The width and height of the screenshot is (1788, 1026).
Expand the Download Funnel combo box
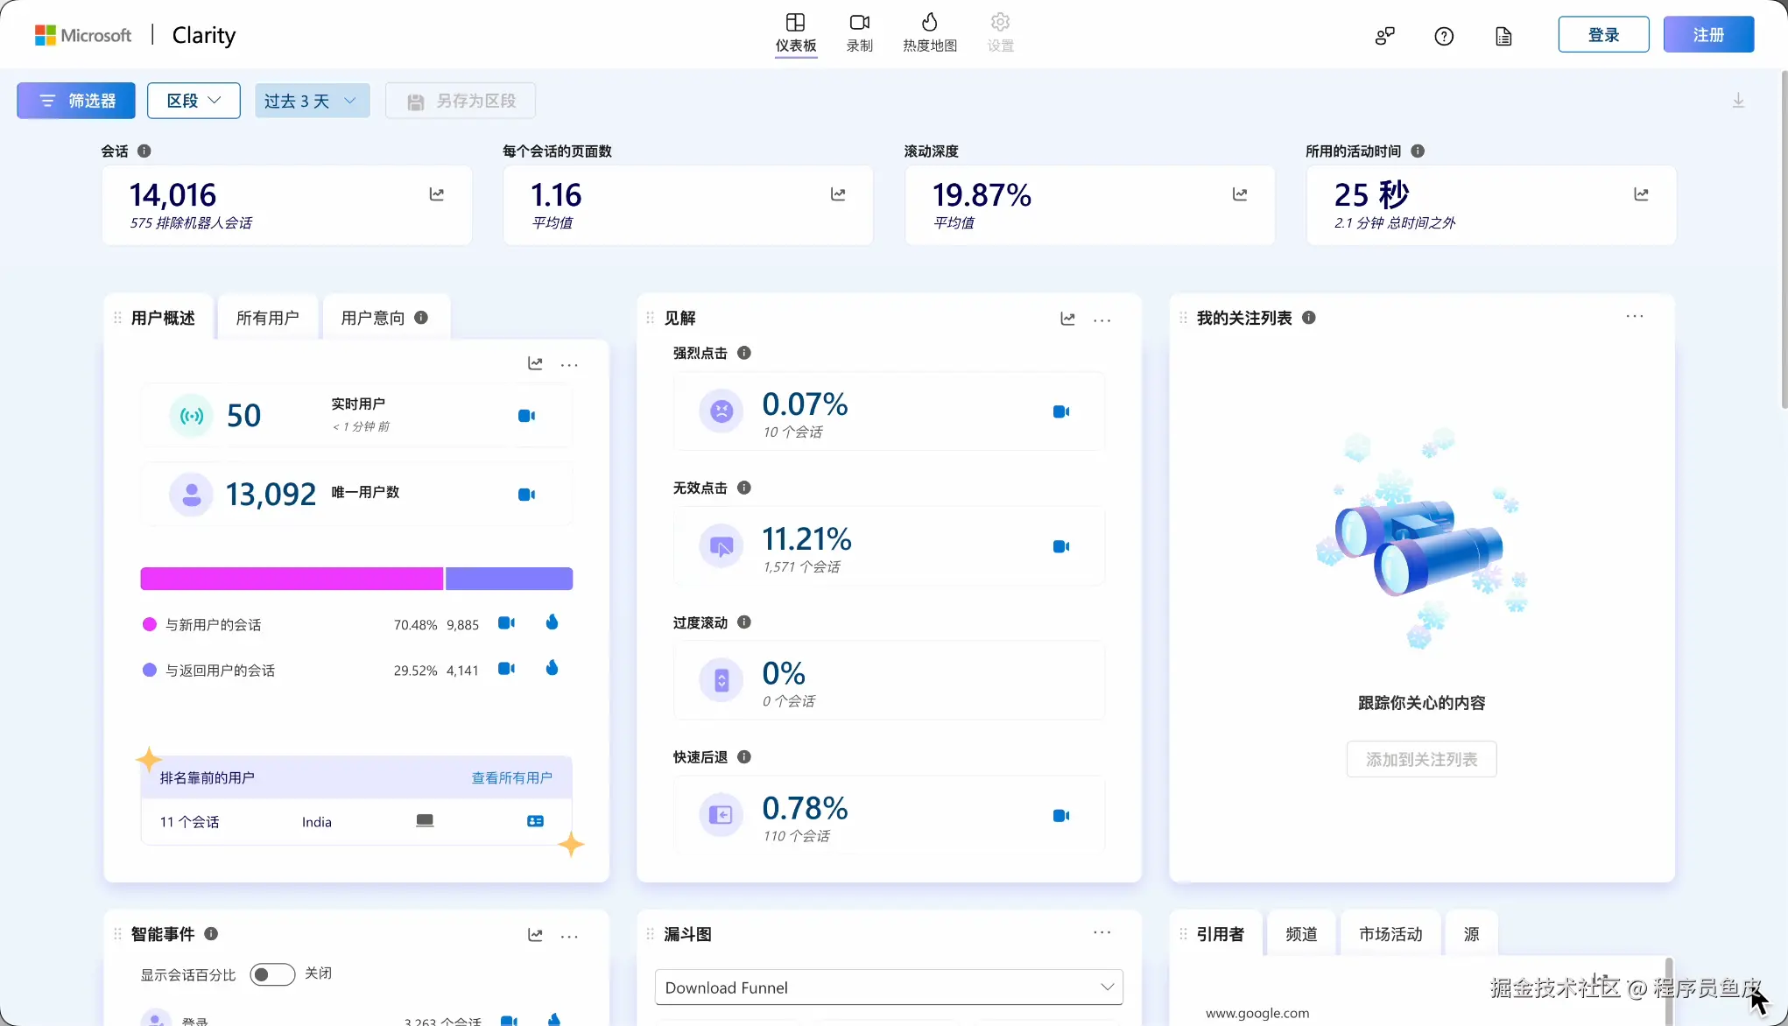click(888, 987)
